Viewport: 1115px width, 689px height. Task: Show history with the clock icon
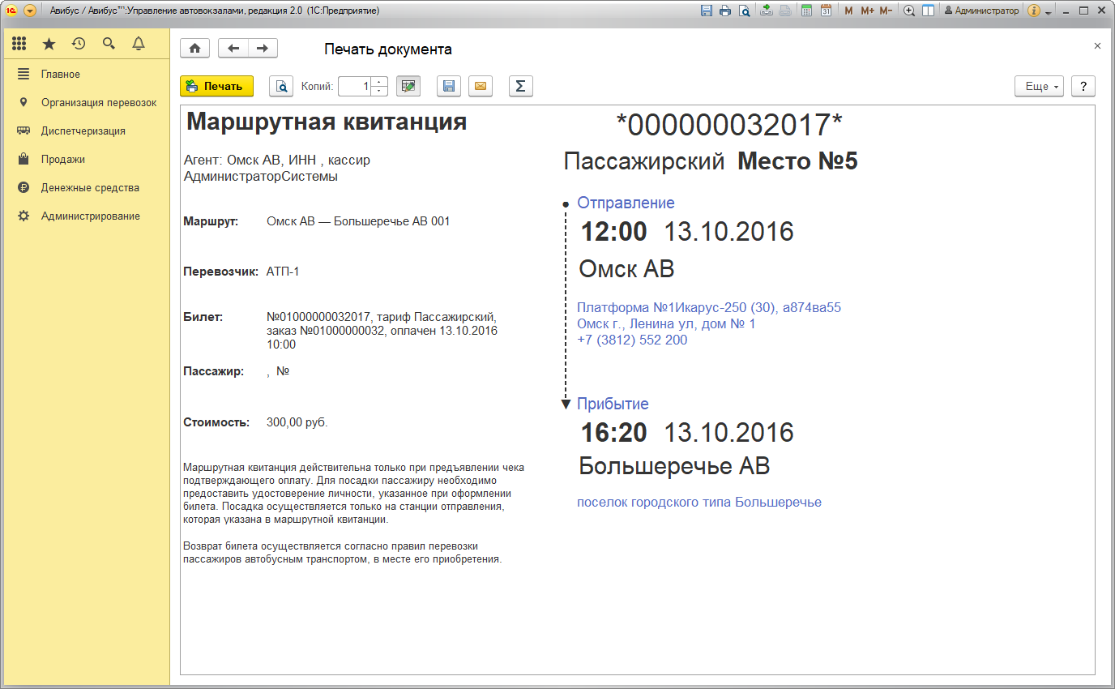[x=79, y=44]
